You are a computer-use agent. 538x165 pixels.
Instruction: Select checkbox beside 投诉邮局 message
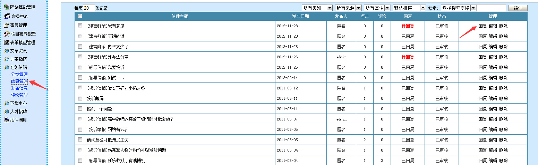pyautogui.click(x=80, y=98)
